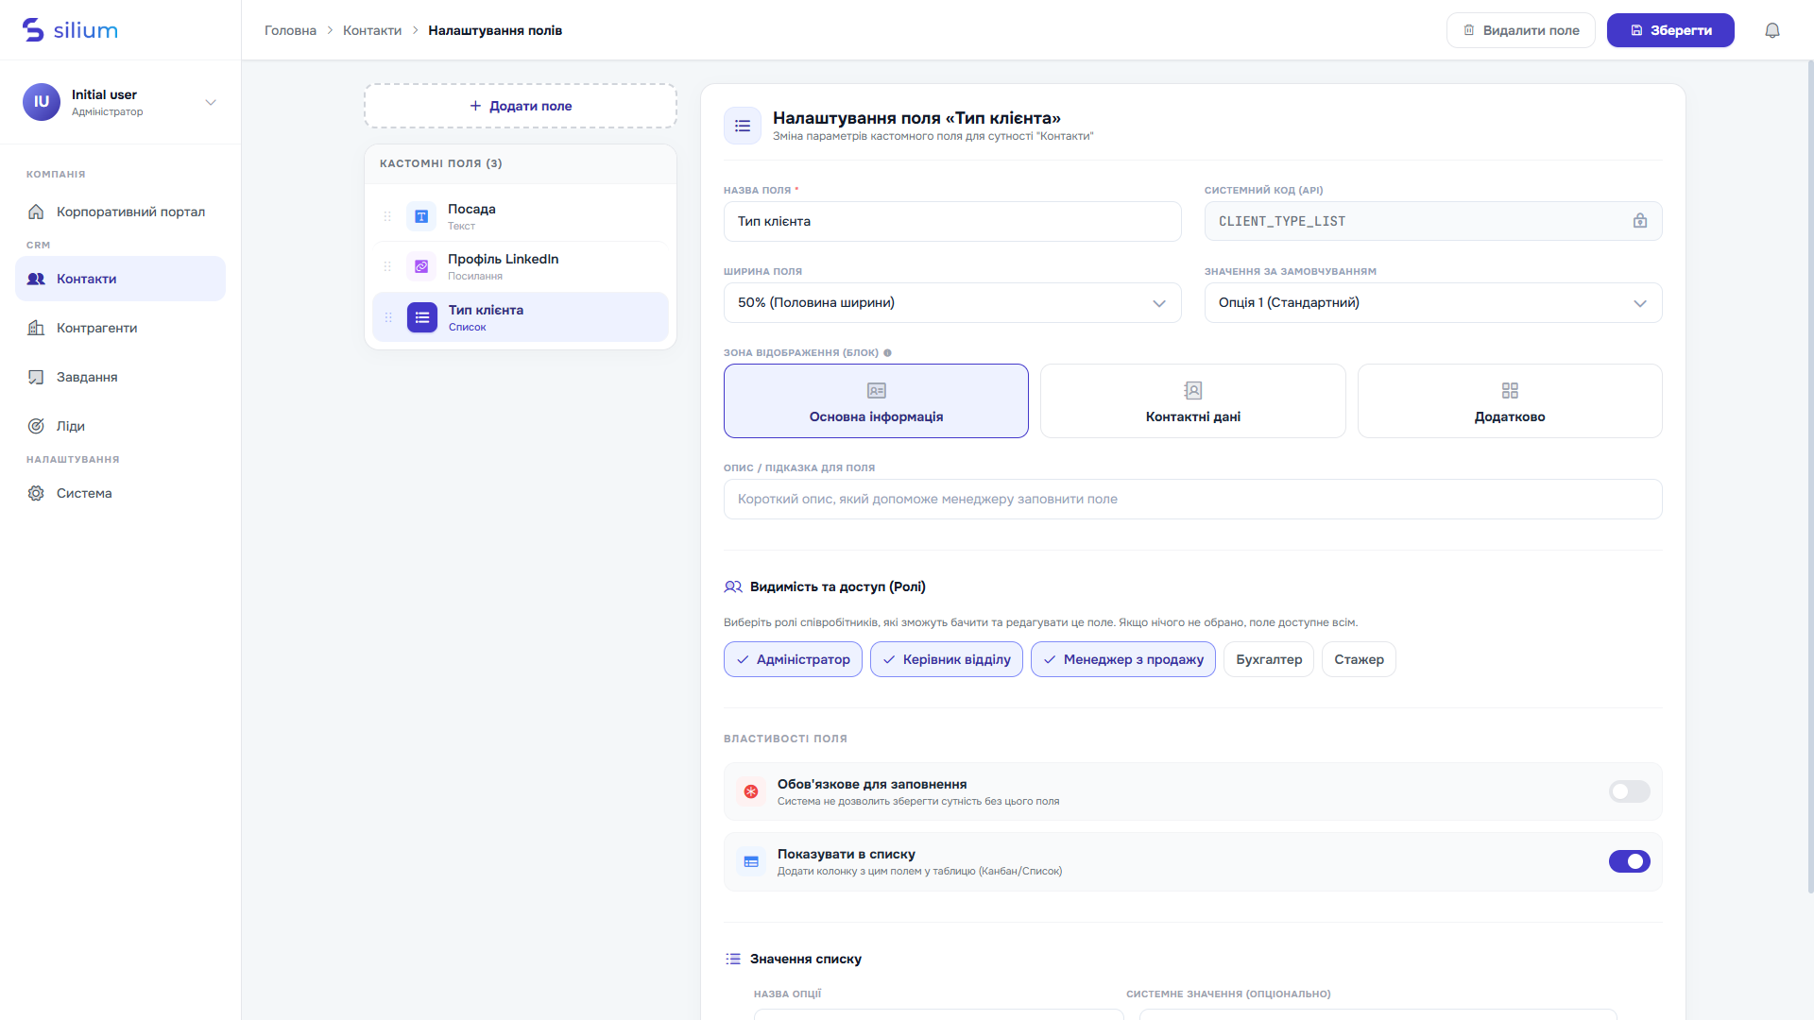Expand the Initial user account menu

coord(211,102)
